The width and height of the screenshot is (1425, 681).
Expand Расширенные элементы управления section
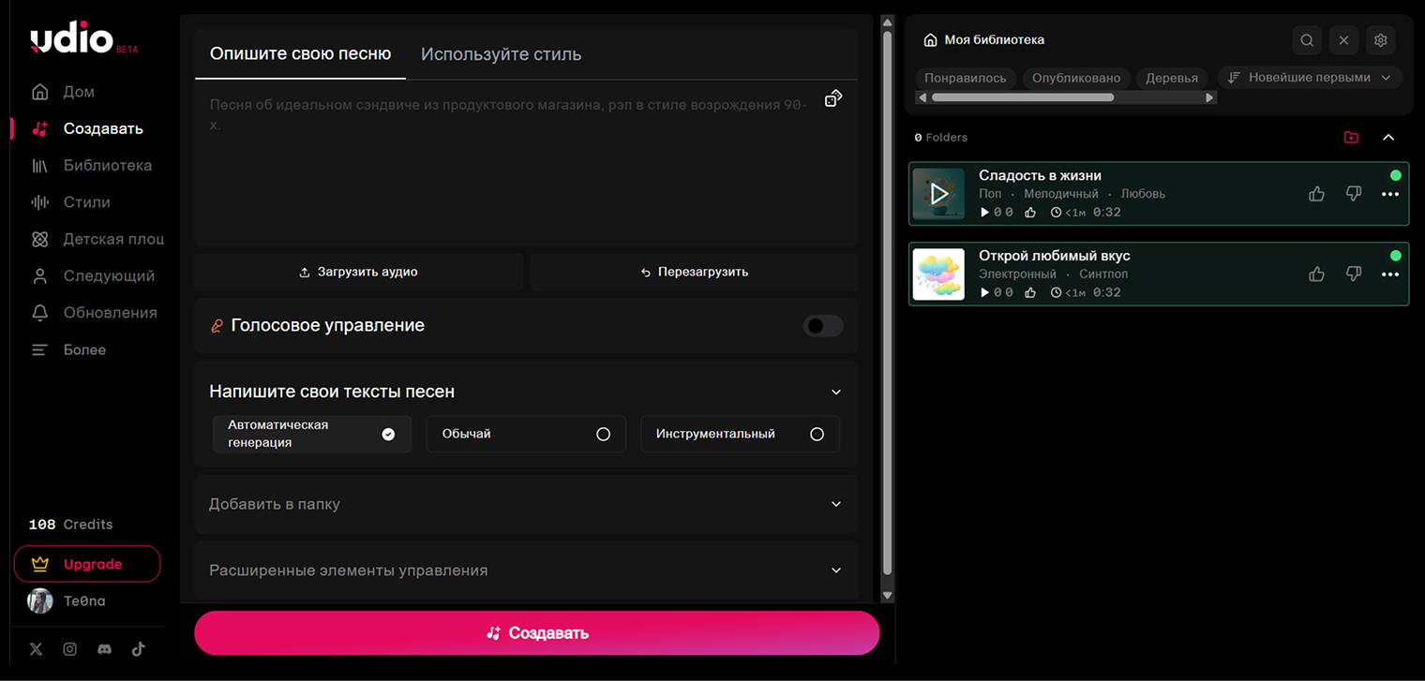point(526,570)
